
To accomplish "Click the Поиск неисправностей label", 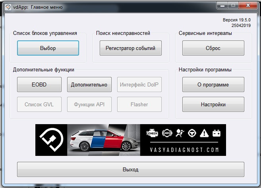I will (x=123, y=33).
